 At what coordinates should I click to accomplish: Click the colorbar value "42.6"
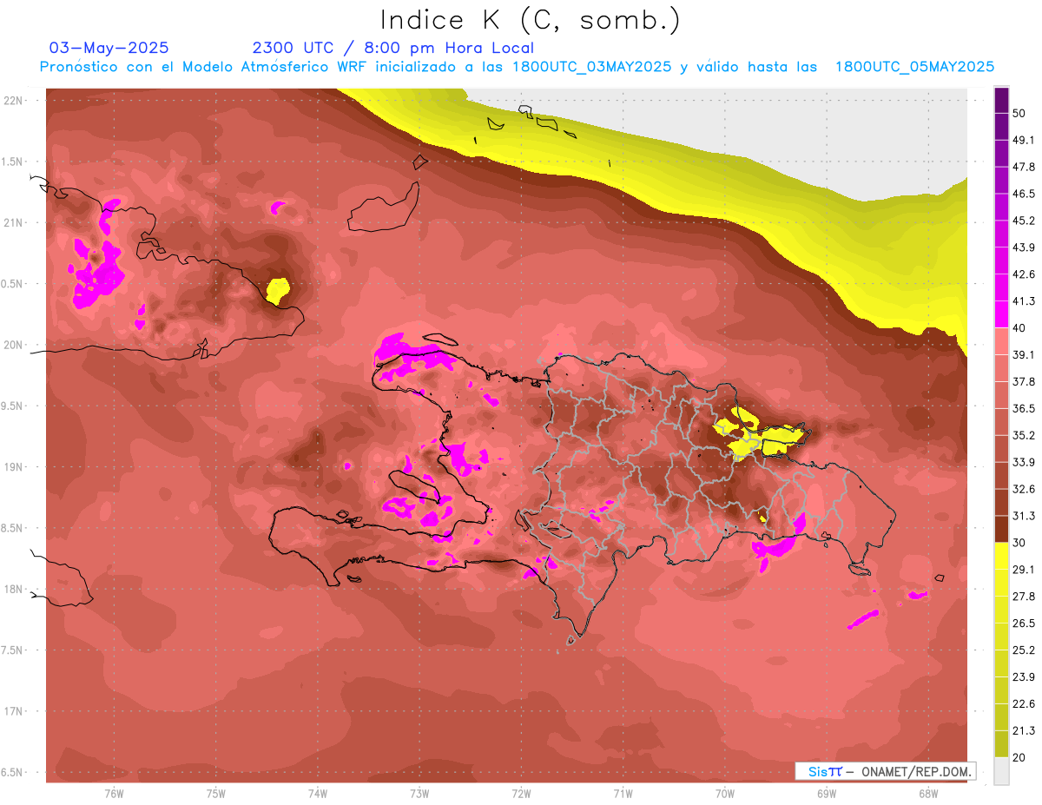[x=1024, y=274]
